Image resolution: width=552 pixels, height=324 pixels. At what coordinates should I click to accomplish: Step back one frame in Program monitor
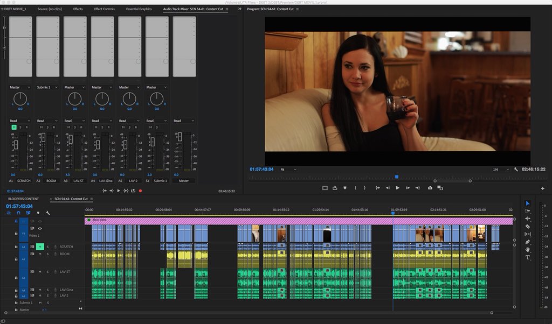click(x=388, y=188)
